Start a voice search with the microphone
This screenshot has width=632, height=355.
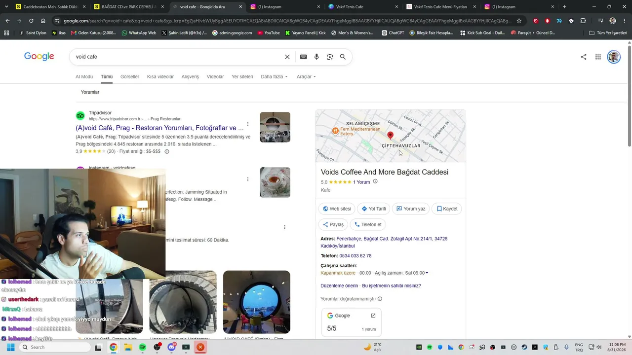point(316,57)
